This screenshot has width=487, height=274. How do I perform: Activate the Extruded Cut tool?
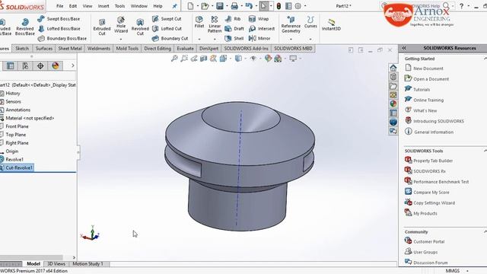[102, 27]
